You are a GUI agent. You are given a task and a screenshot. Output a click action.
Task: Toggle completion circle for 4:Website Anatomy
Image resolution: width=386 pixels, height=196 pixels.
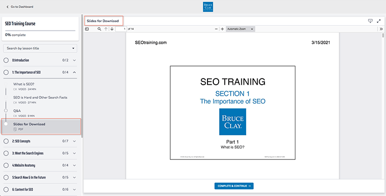point(6,165)
